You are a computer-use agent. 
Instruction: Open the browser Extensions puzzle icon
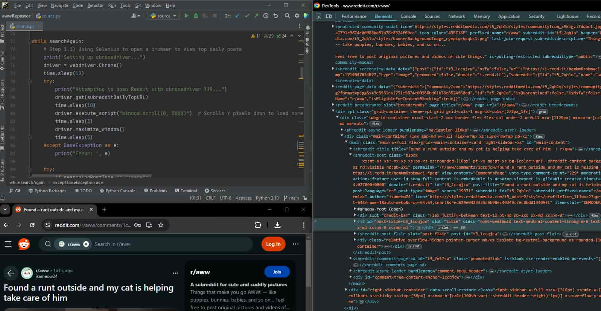(258, 225)
